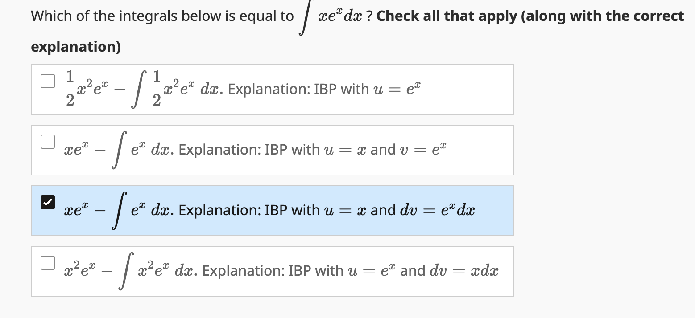This screenshot has width=695, height=318.
Task: Check the second answer option checkbox
Action: (47, 141)
